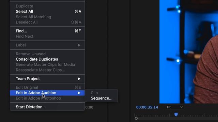Expand the Team Project submenu
The height and width of the screenshot is (122, 218).
[47, 79]
